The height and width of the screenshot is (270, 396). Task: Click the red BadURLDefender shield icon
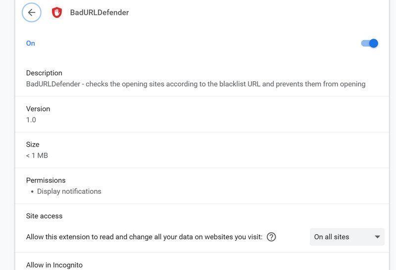[57, 12]
